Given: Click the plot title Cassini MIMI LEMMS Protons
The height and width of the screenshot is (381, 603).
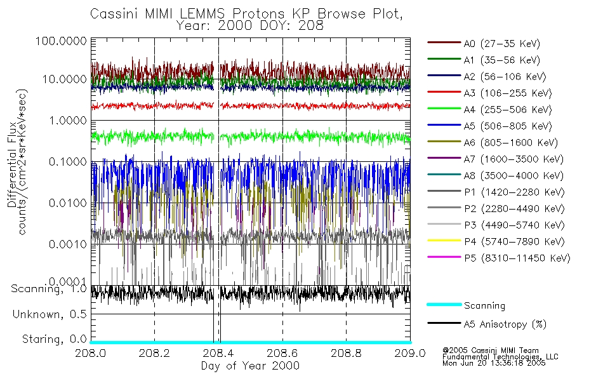Looking at the screenshot, I should (187, 14).
